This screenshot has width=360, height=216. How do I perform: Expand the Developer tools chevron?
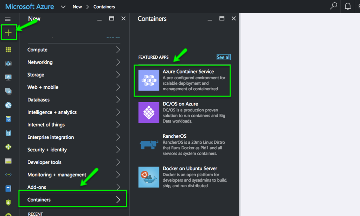point(118,162)
